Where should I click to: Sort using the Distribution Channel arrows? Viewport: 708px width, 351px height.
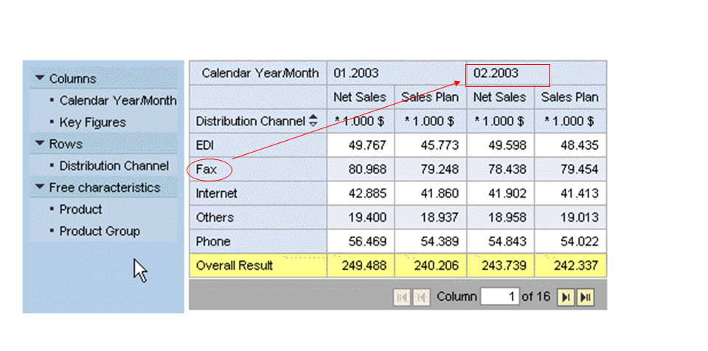(313, 121)
